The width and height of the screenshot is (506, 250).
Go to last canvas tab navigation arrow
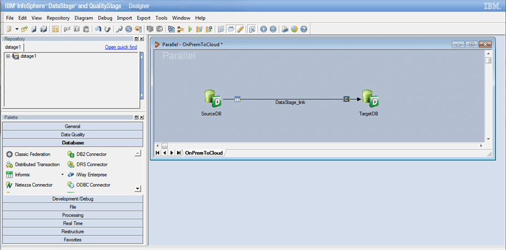click(x=179, y=153)
